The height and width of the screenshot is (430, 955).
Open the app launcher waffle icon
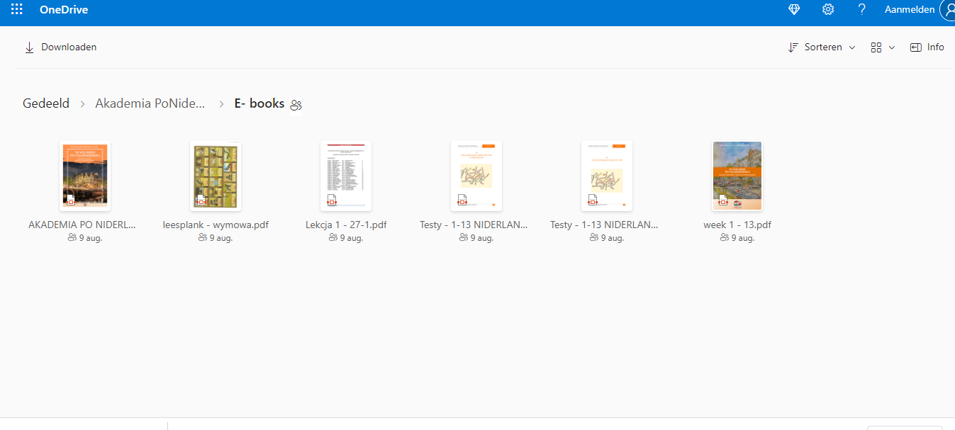tap(17, 10)
